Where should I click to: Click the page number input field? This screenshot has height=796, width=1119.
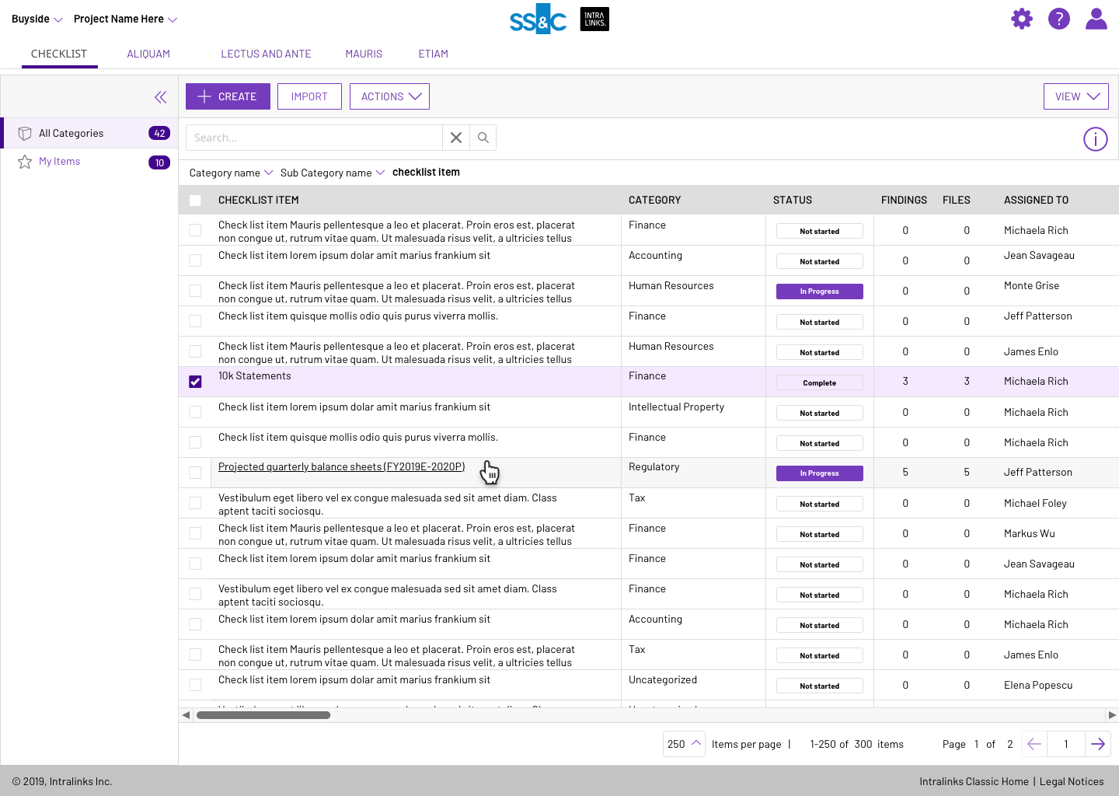1066,744
